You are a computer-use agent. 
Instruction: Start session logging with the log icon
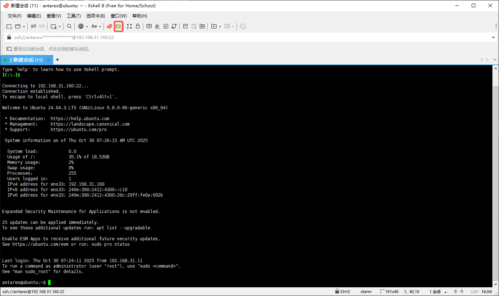[x=185, y=26]
